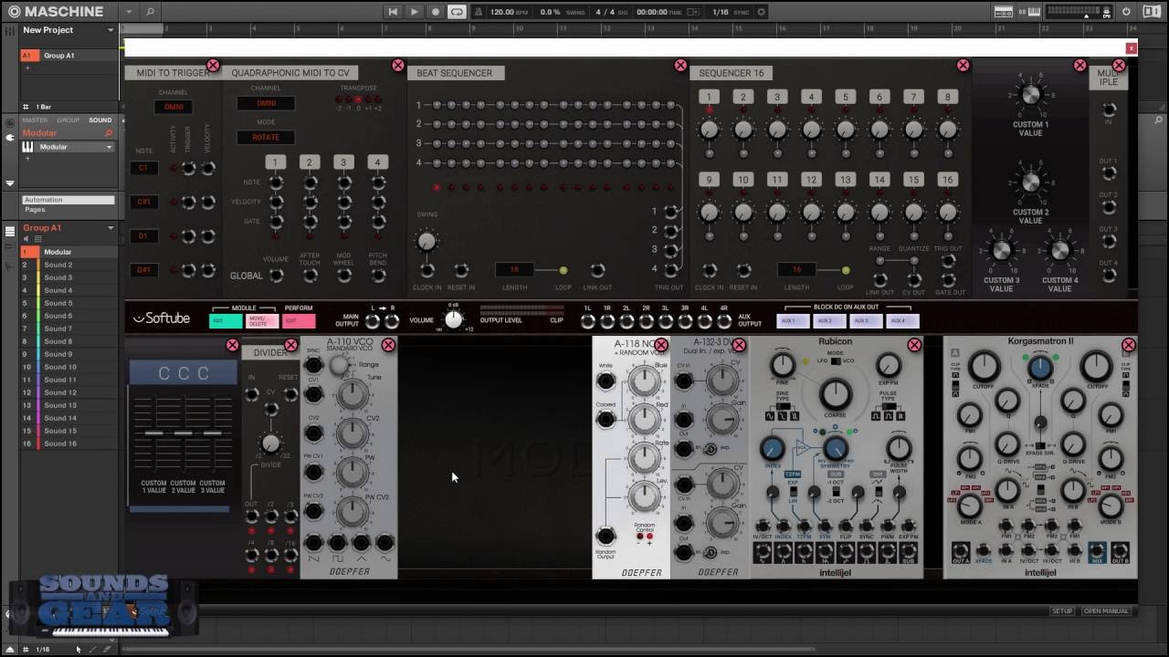1169x657 pixels.
Task: Select the SOUND tab
Action: (100, 120)
